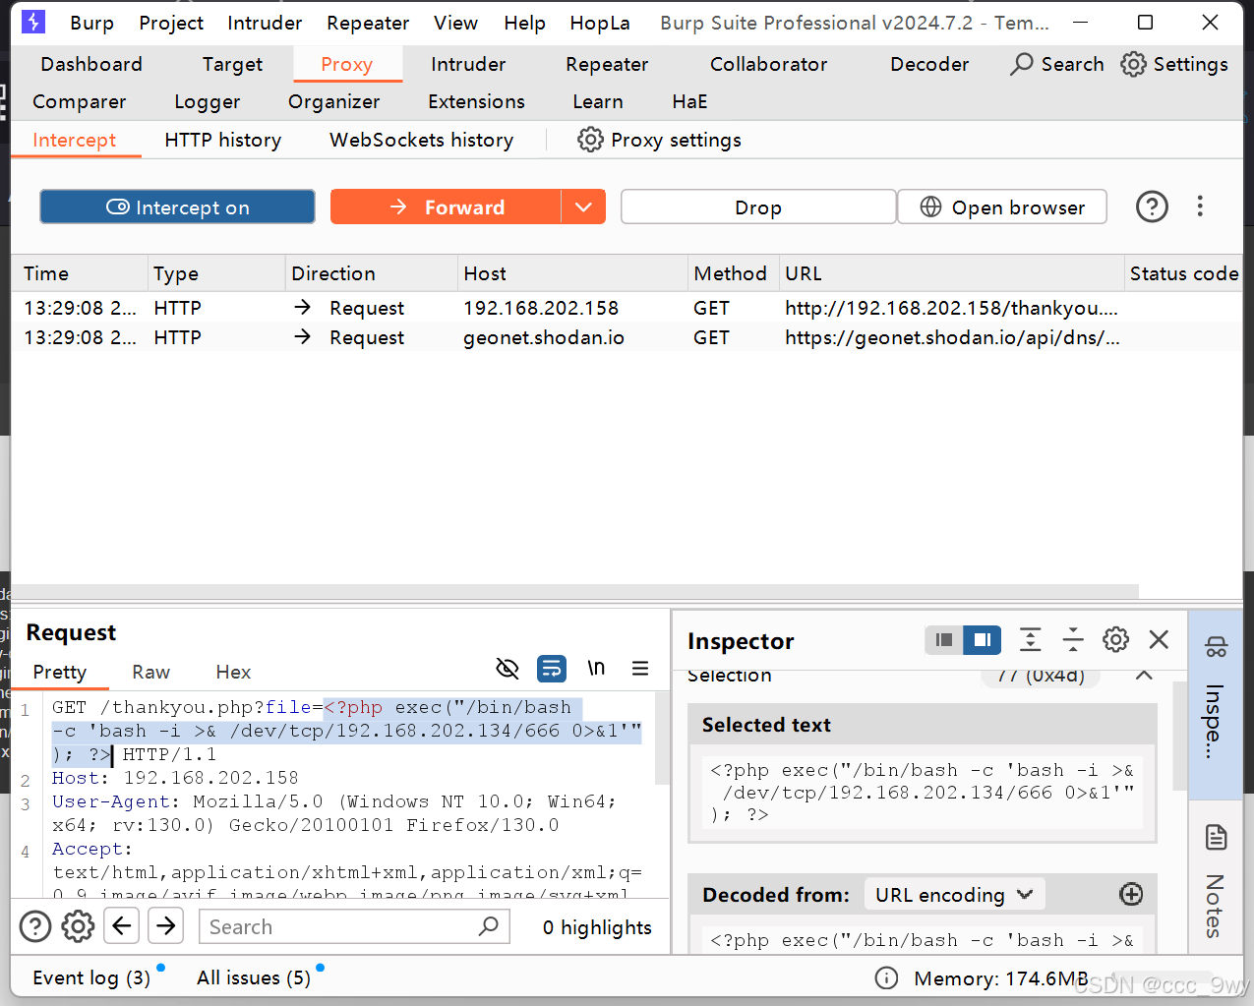The height and width of the screenshot is (1006, 1254).
Task: Drop the intercepted request
Action: coord(758,207)
